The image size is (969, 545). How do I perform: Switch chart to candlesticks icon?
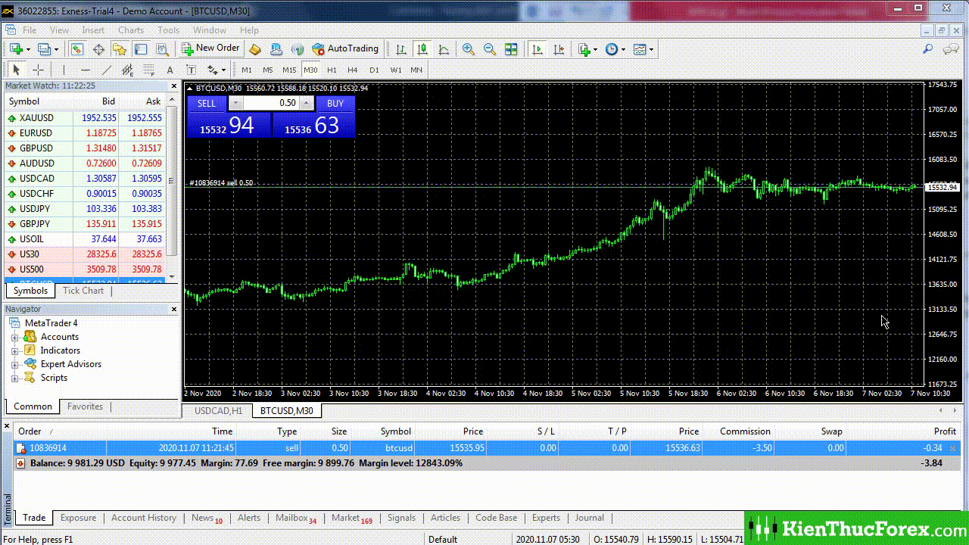(422, 49)
